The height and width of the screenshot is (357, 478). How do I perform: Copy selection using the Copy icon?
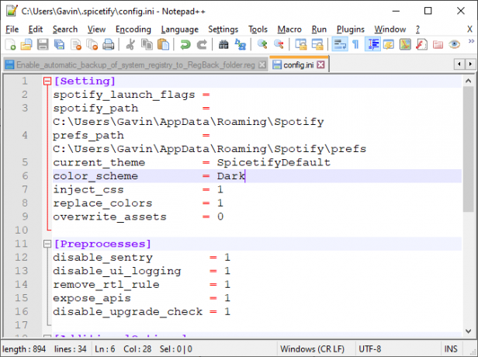[147, 44]
